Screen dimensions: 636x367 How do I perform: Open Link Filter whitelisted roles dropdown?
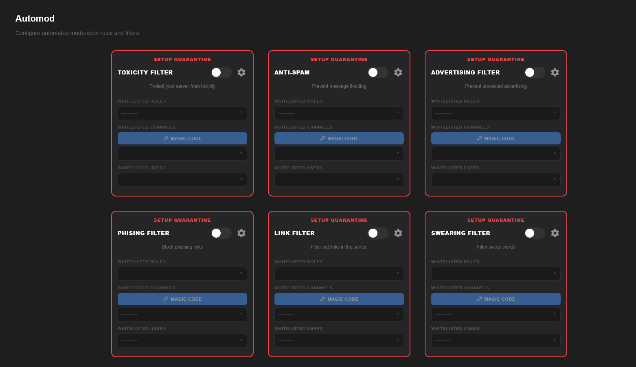click(339, 274)
